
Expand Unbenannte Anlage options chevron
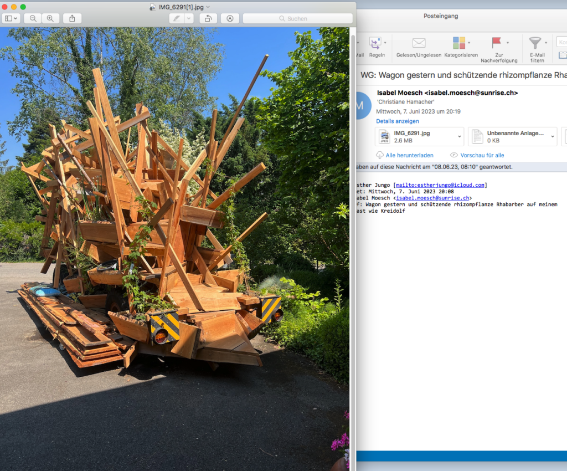(553, 136)
